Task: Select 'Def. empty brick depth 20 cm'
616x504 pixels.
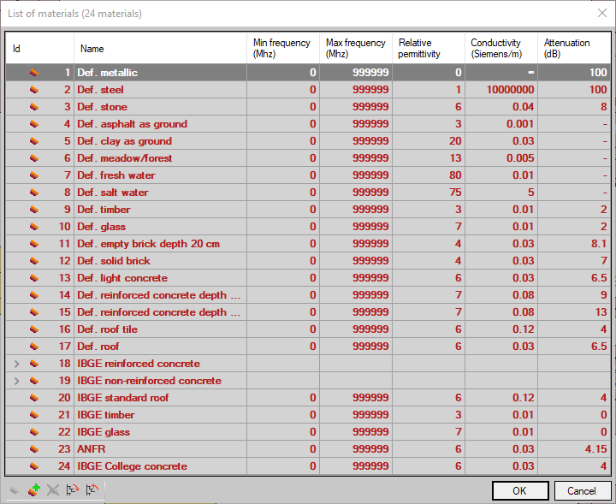Action: pos(148,244)
